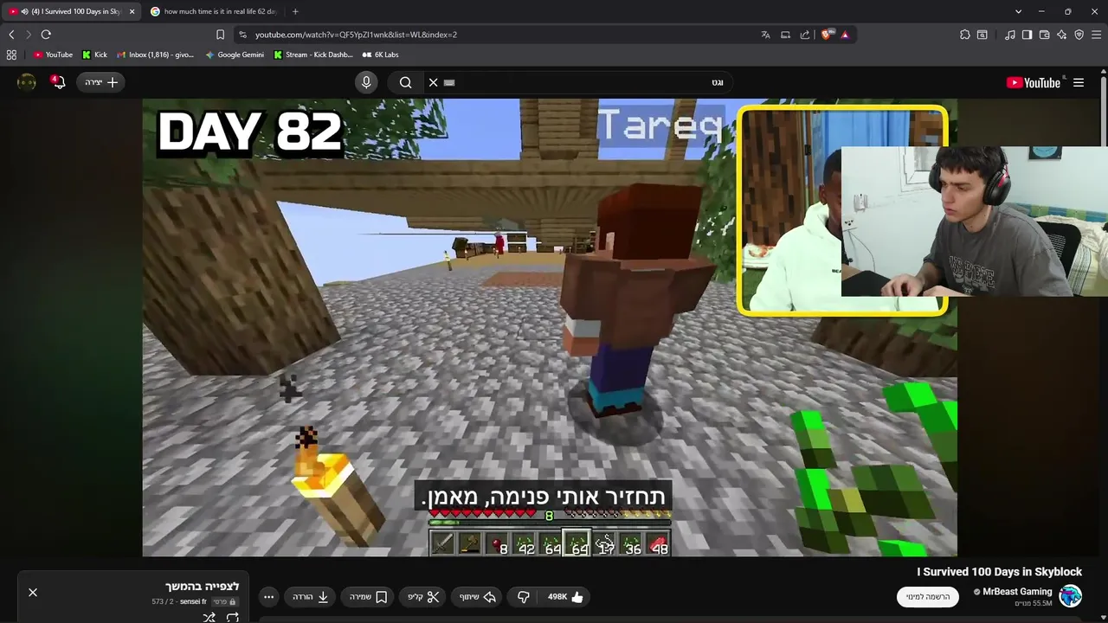Reload the page

pyautogui.click(x=46, y=35)
